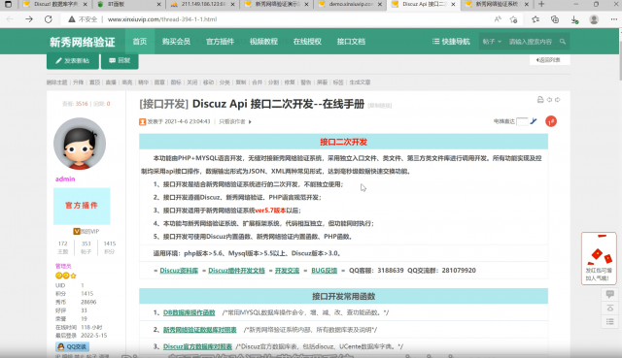Image resolution: width=622 pixels, height=358 pixels.
Task: Open the 新秀网络验证数据库对照表 link
Action: (x=200, y=330)
